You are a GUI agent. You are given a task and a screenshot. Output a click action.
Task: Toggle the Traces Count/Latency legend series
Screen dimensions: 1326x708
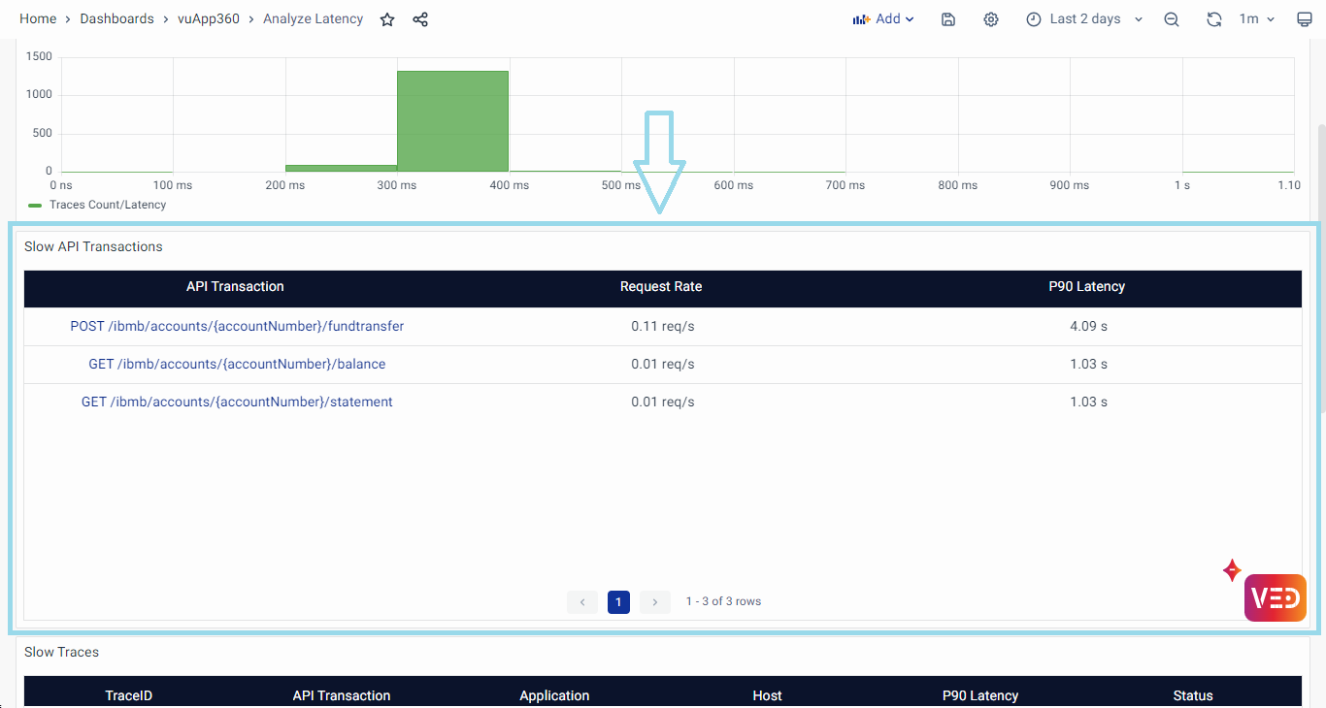tap(107, 206)
